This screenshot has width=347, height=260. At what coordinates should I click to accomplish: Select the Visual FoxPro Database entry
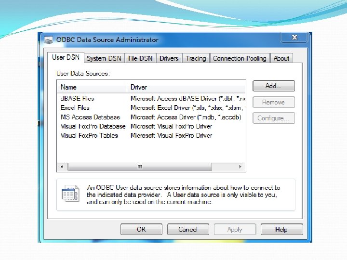coord(93,127)
